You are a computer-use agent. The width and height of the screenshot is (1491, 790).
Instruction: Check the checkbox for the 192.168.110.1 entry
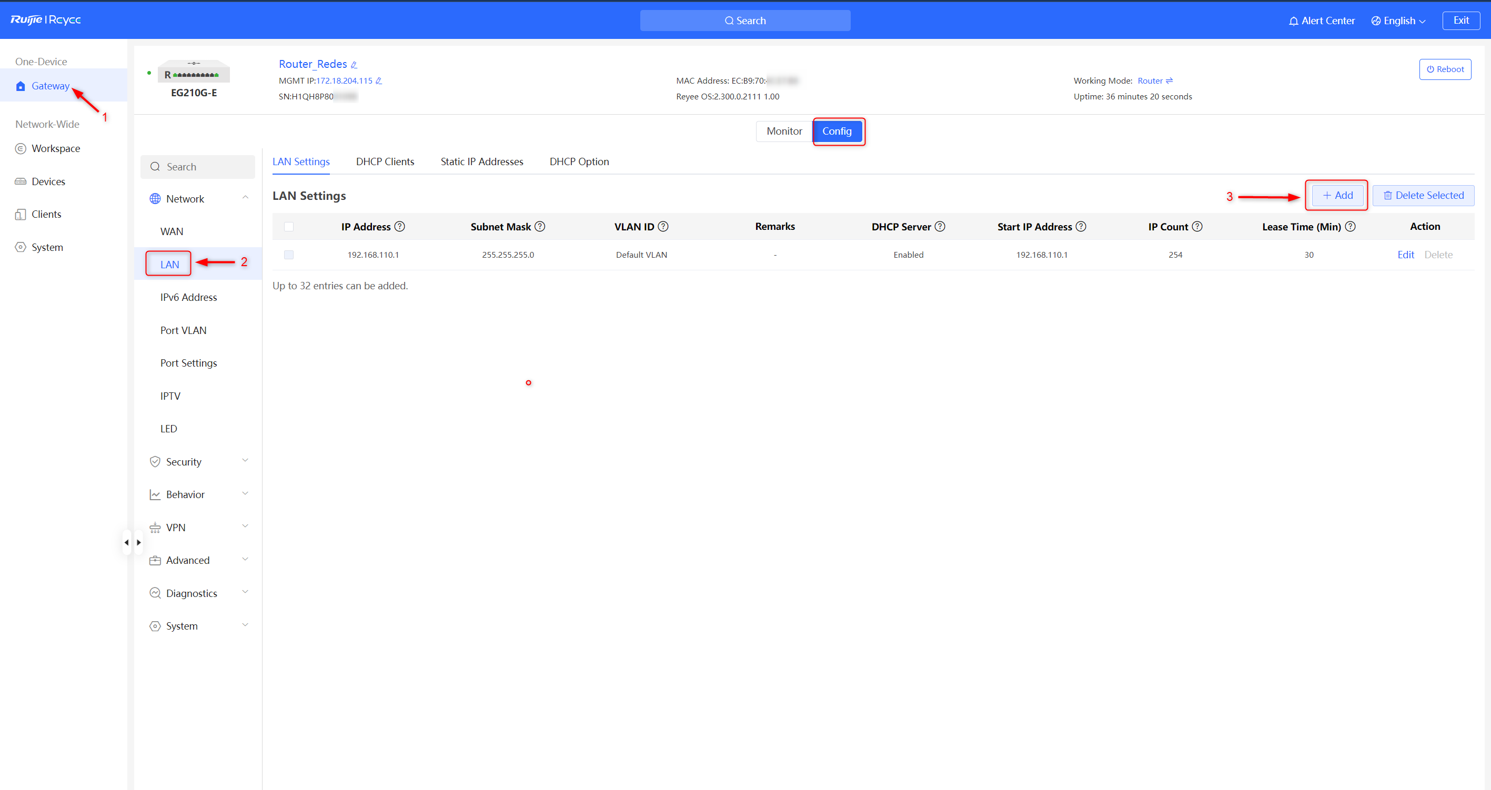289,255
